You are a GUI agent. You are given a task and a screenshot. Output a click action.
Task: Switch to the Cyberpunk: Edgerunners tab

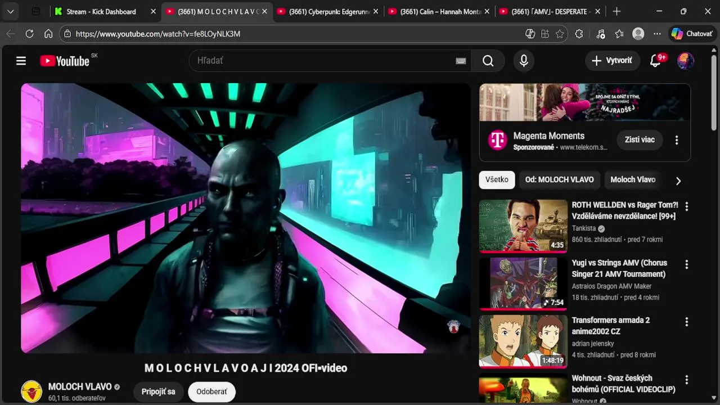[329, 11]
